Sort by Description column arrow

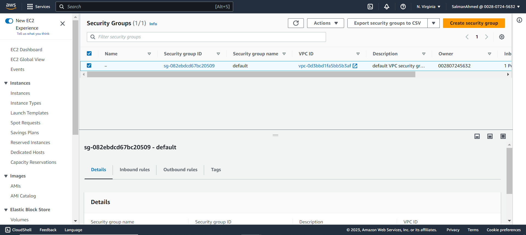click(424, 54)
